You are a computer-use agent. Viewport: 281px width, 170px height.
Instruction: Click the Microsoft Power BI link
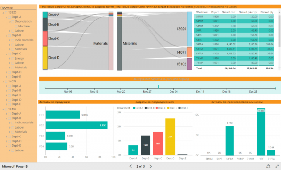tap(15, 166)
